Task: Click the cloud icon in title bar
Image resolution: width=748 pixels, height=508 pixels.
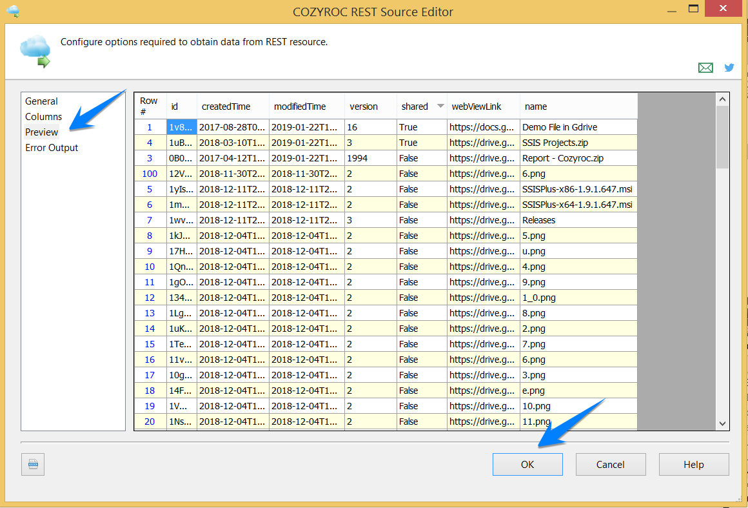Action: coord(14,12)
